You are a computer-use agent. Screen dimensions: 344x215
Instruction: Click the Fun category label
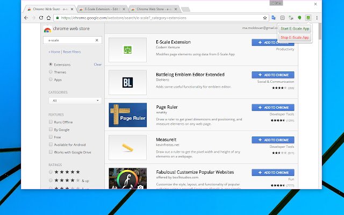click(291, 179)
